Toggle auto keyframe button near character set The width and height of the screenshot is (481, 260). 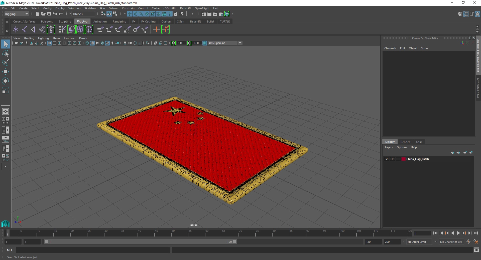click(x=468, y=242)
